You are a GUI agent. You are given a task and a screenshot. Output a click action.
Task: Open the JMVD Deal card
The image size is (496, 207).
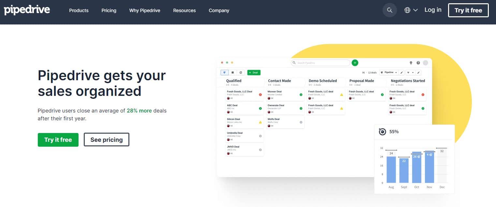pos(244,150)
